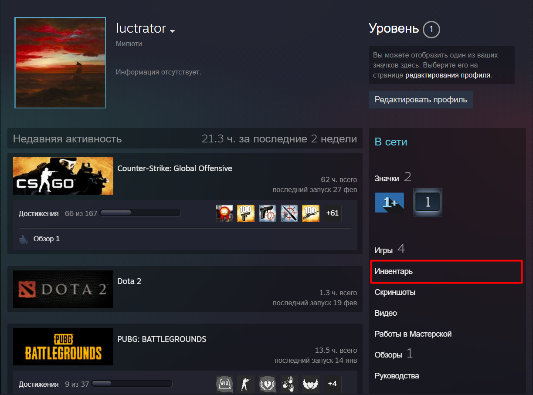Click the level 1 circle next to Уровень

pos(431,30)
